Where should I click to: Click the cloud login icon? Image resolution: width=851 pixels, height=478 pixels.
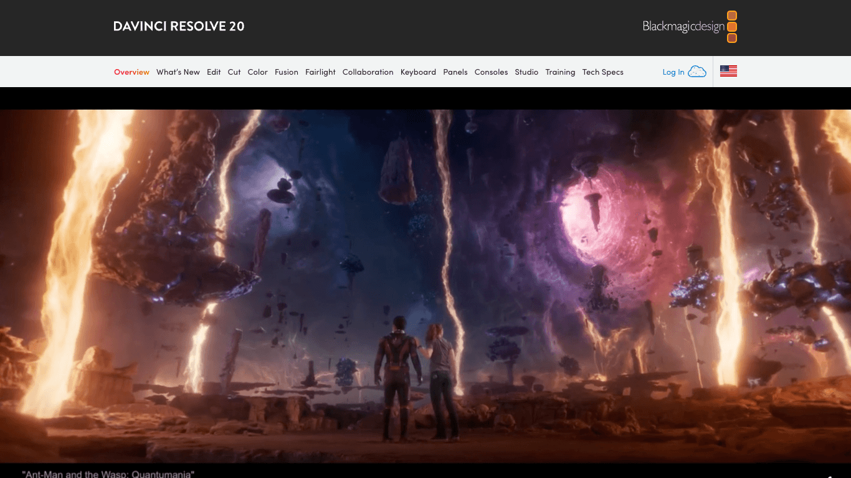[697, 72]
